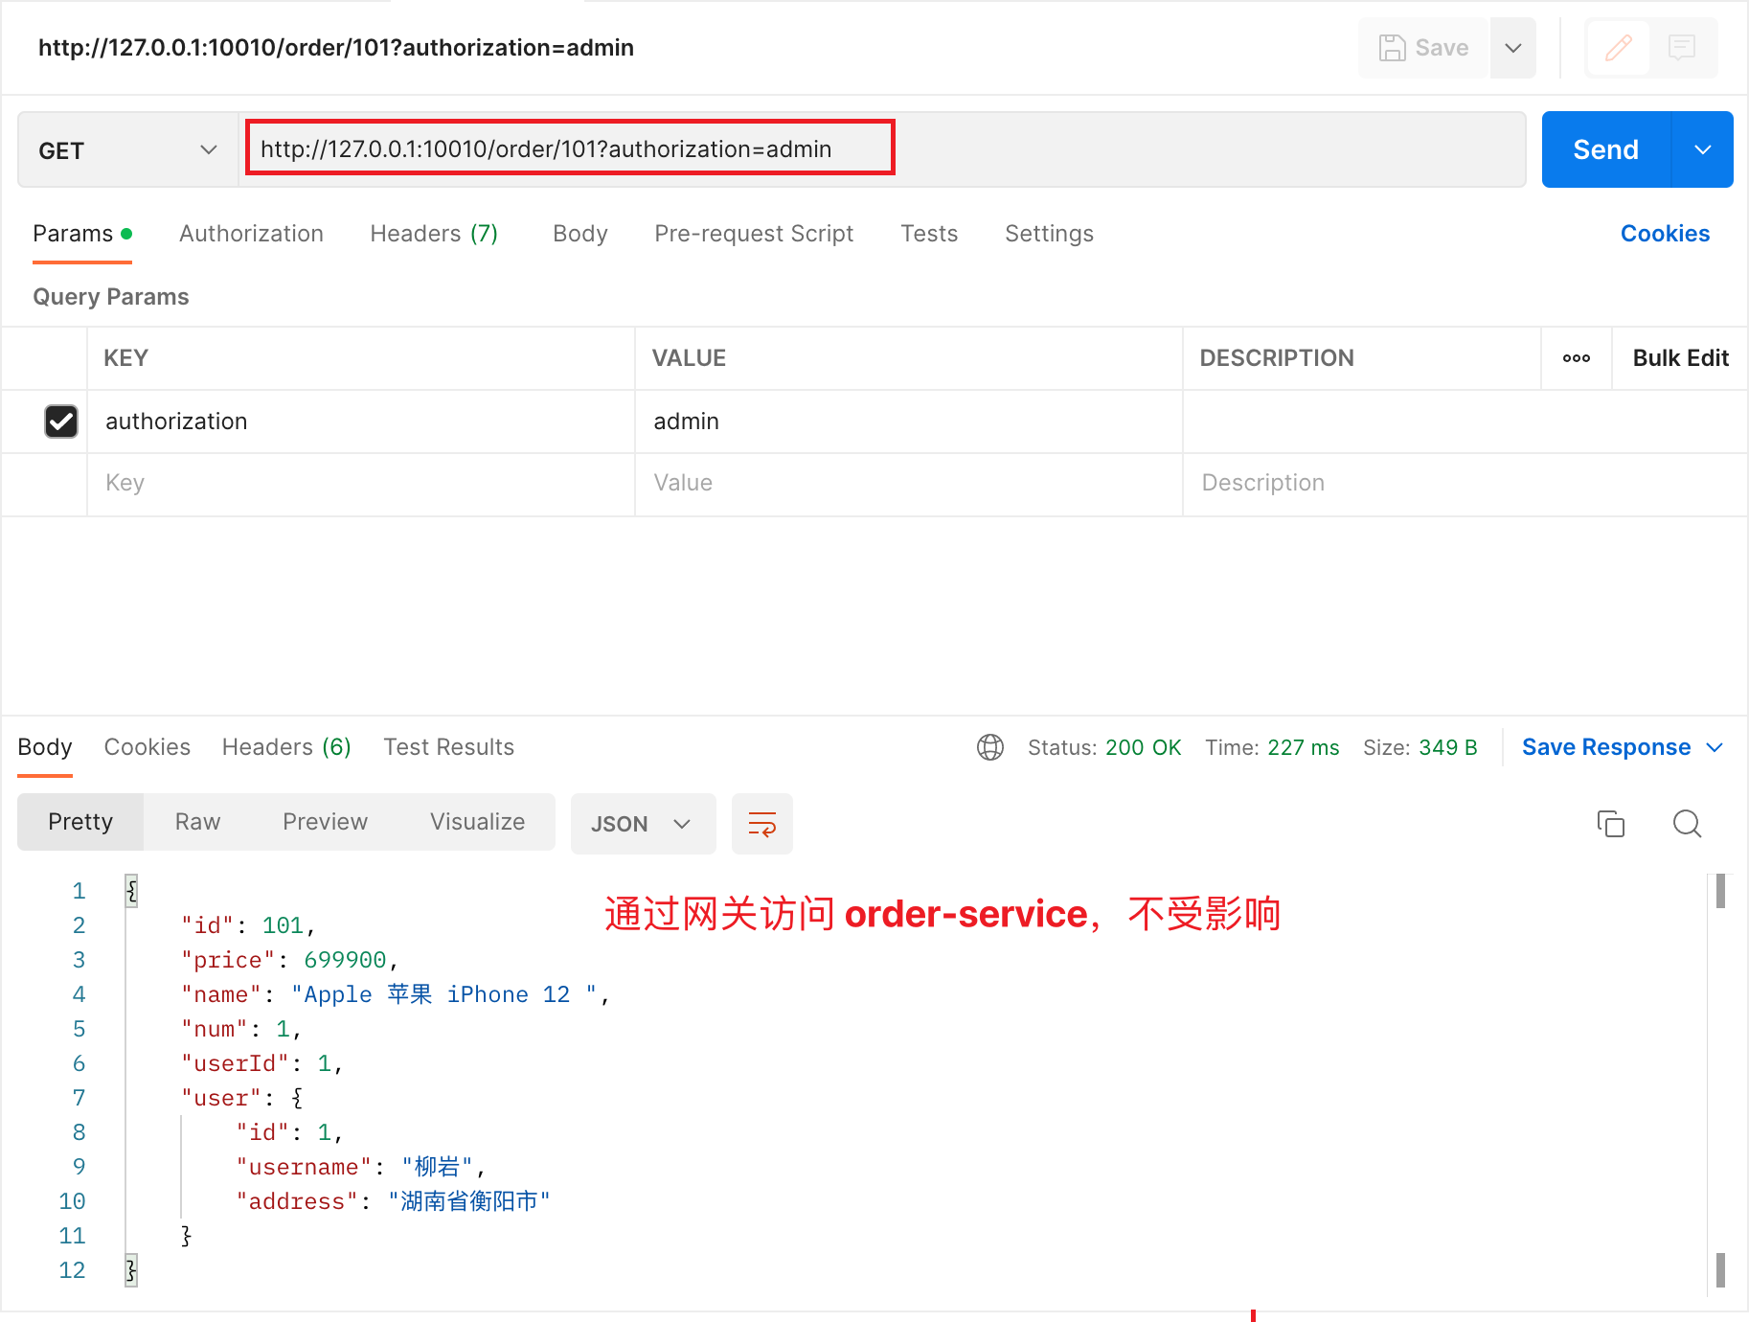Open the JSON format dropdown
The image size is (1749, 1322).
643,824
